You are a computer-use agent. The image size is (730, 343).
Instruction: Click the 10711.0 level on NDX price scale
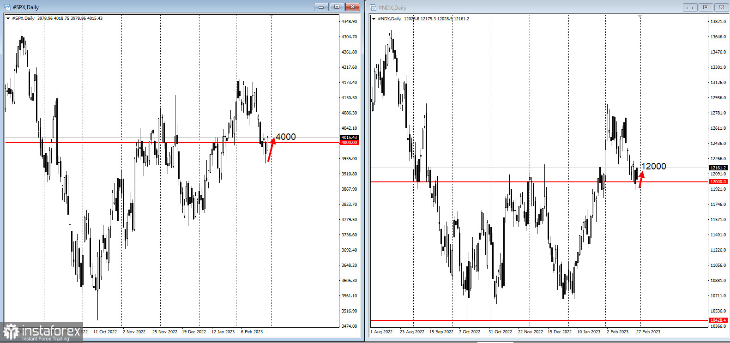718,296
